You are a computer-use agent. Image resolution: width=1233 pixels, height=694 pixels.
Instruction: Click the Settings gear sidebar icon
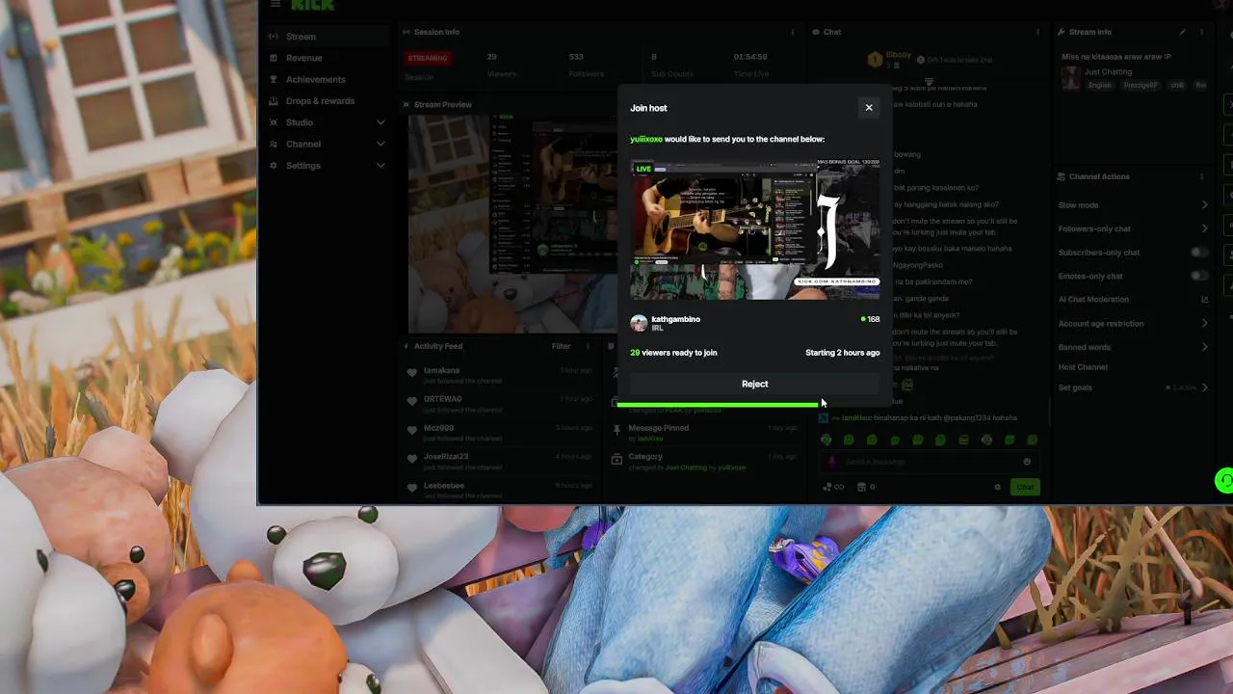[275, 166]
